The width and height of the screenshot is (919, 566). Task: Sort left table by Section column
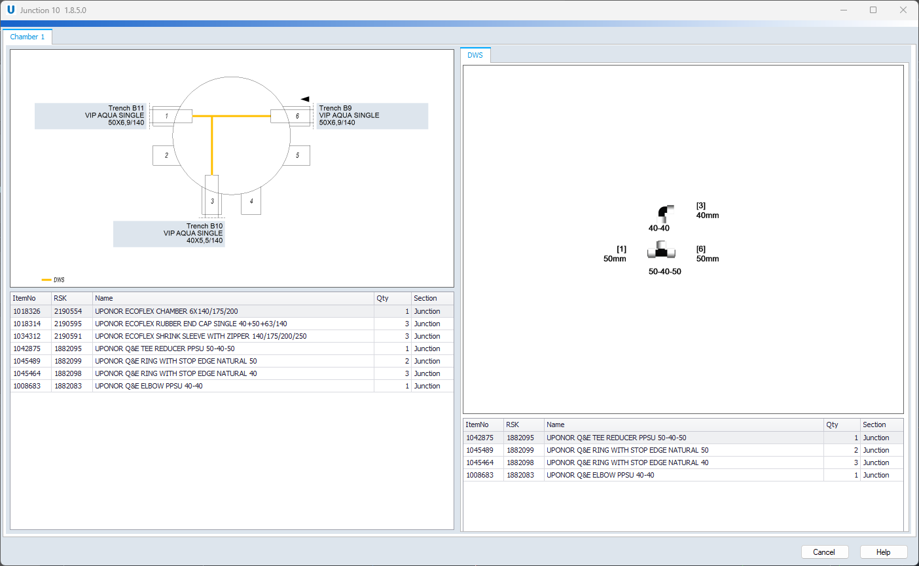tap(432, 298)
